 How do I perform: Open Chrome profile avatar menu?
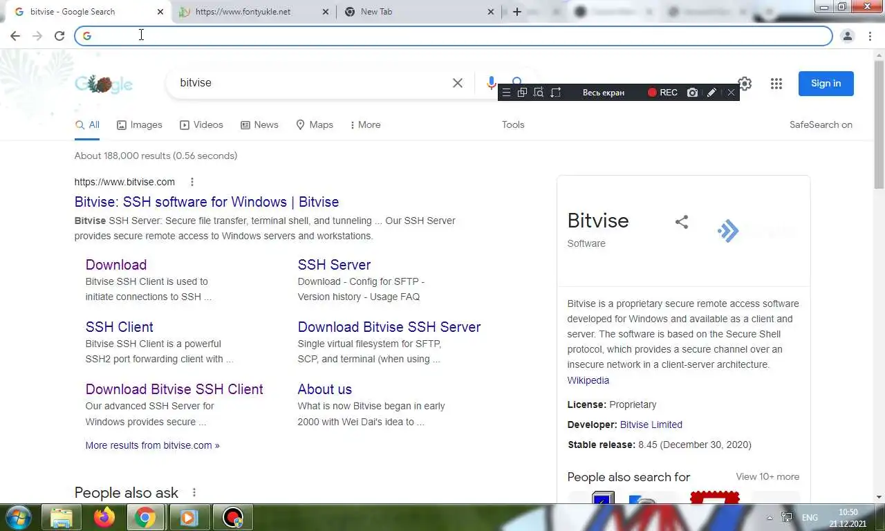[x=848, y=36]
